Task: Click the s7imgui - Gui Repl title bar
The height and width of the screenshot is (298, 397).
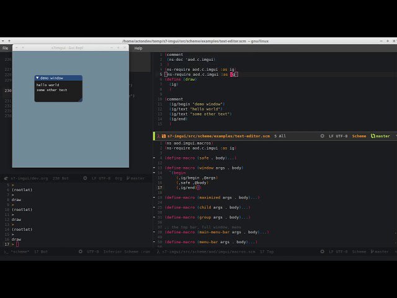Action: [71, 47]
